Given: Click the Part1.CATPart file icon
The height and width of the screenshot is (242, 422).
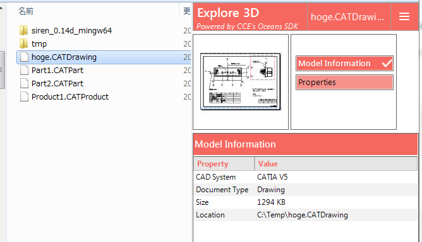Looking at the screenshot, I should click(x=24, y=70).
